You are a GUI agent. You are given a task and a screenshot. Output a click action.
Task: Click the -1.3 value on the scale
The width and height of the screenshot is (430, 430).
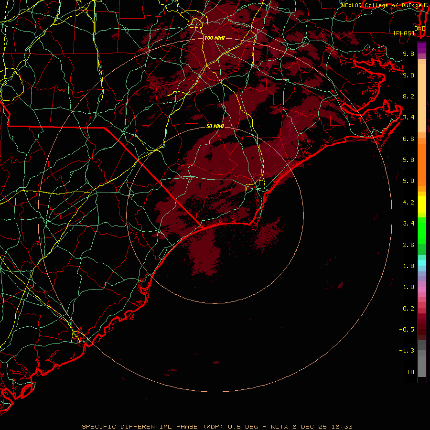407,351
